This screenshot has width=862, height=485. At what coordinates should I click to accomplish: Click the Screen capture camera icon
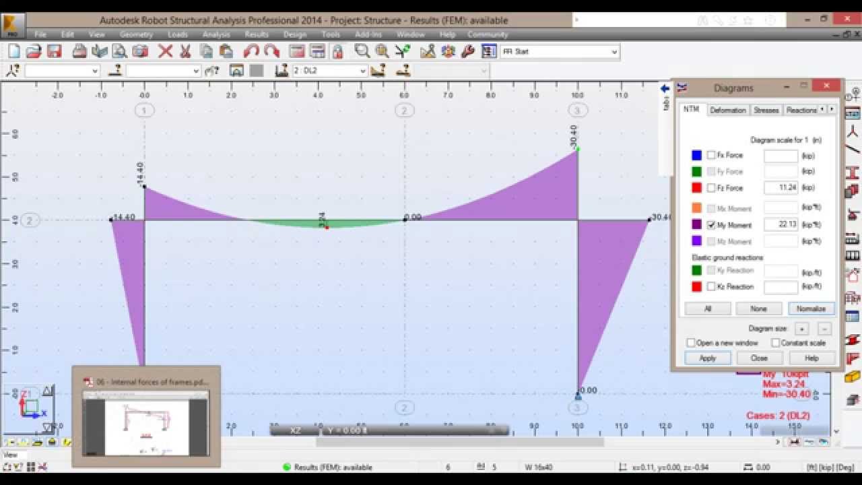(140, 51)
